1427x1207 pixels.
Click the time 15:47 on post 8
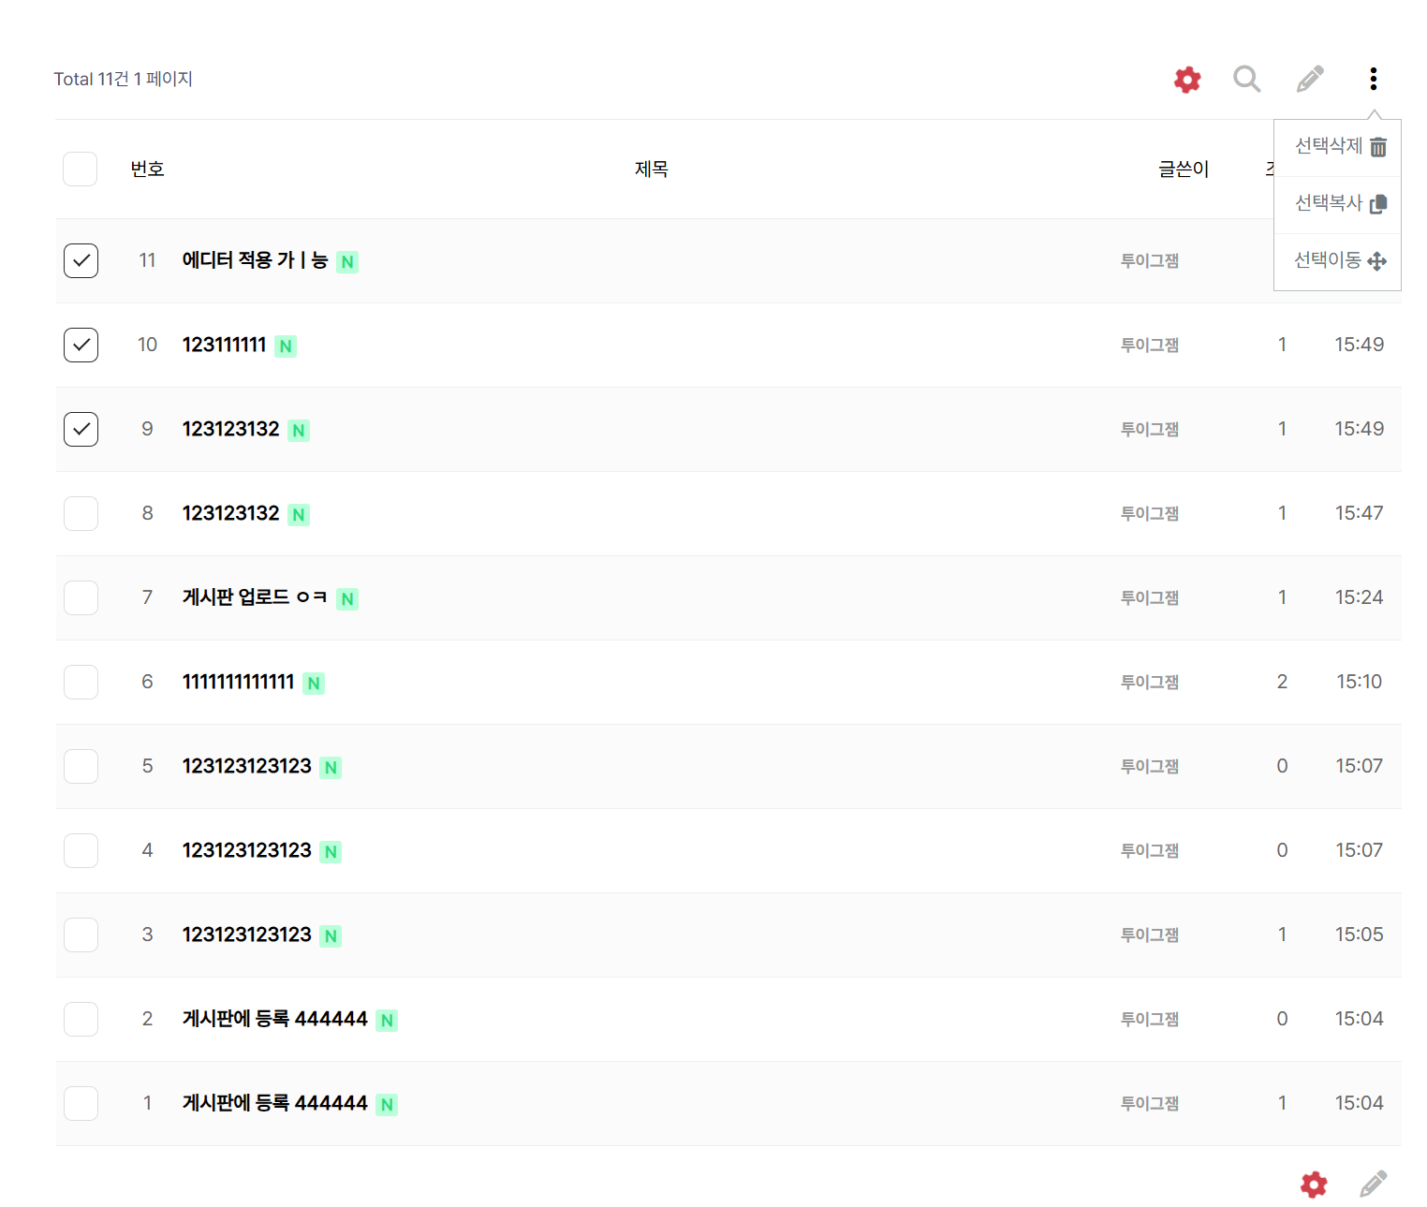tap(1359, 513)
